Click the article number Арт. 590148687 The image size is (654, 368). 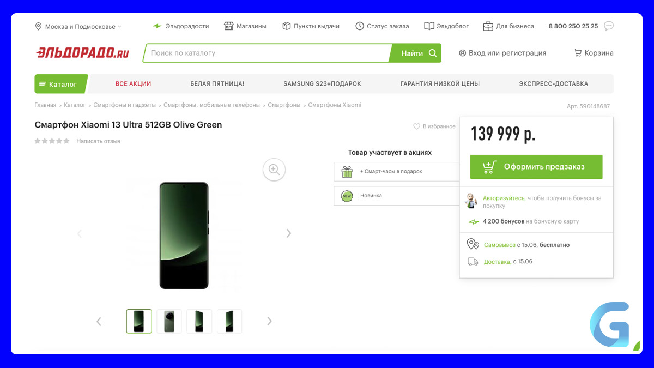[x=589, y=106]
